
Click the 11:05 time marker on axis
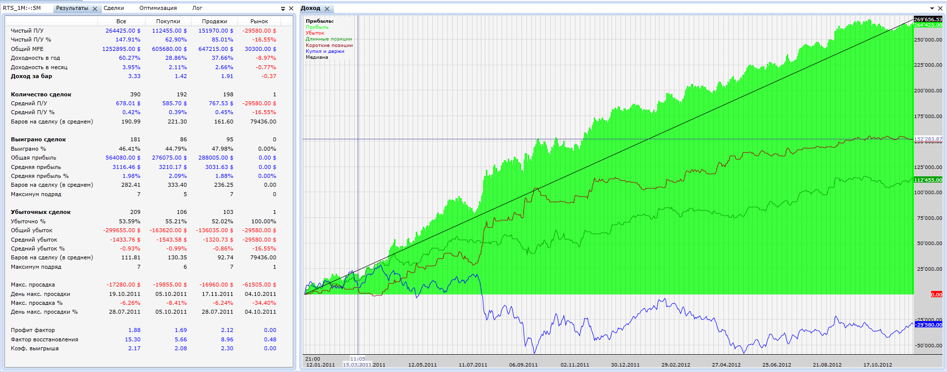coord(358,359)
